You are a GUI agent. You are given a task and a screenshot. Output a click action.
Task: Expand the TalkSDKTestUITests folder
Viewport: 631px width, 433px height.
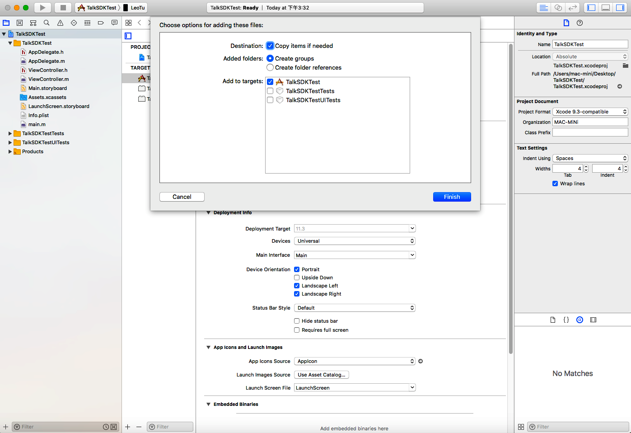(x=10, y=142)
